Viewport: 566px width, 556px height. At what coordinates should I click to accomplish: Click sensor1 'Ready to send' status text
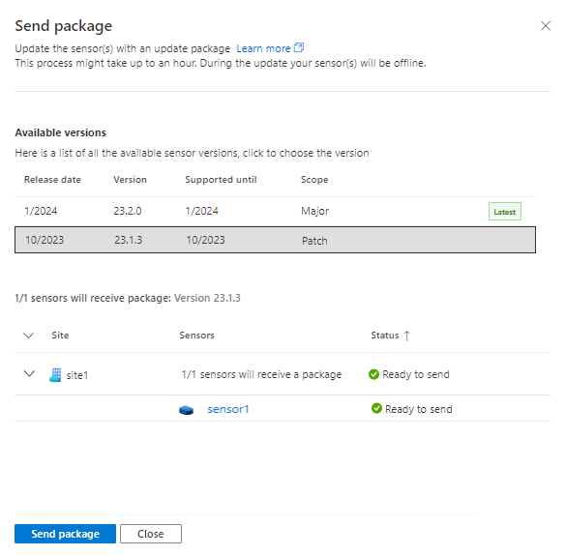click(418, 409)
